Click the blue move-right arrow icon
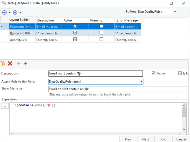 (x=25, y=63)
